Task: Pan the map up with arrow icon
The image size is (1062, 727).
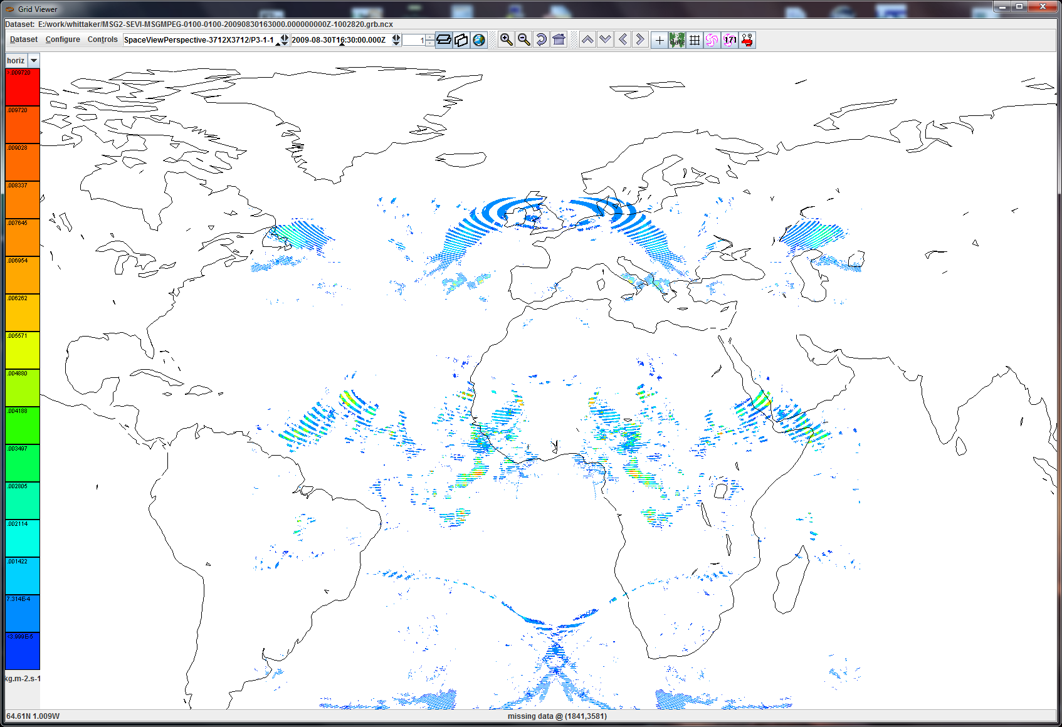Action: [x=587, y=40]
